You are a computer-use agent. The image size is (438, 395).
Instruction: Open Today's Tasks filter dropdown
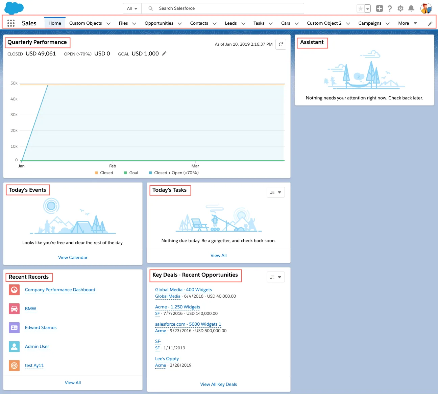pyautogui.click(x=276, y=192)
